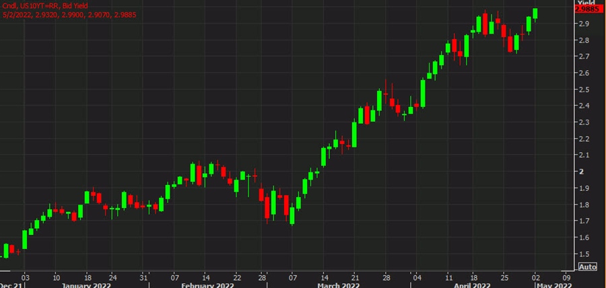Click the 31 date tick on time axis

click(x=143, y=276)
